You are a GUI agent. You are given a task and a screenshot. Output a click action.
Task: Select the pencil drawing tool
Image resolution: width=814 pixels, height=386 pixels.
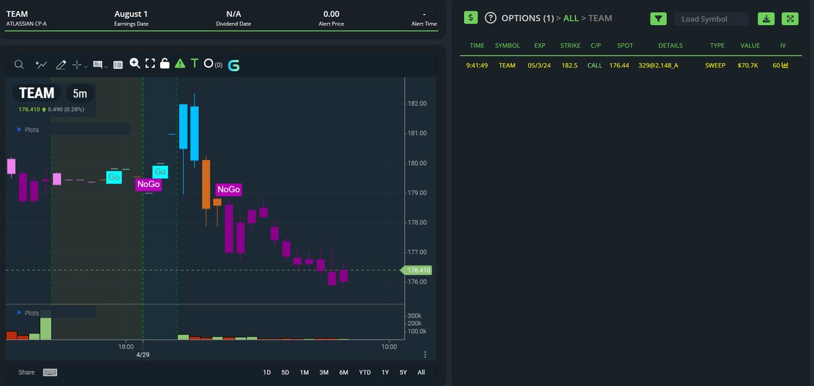pyautogui.click(x=61, y=64)
